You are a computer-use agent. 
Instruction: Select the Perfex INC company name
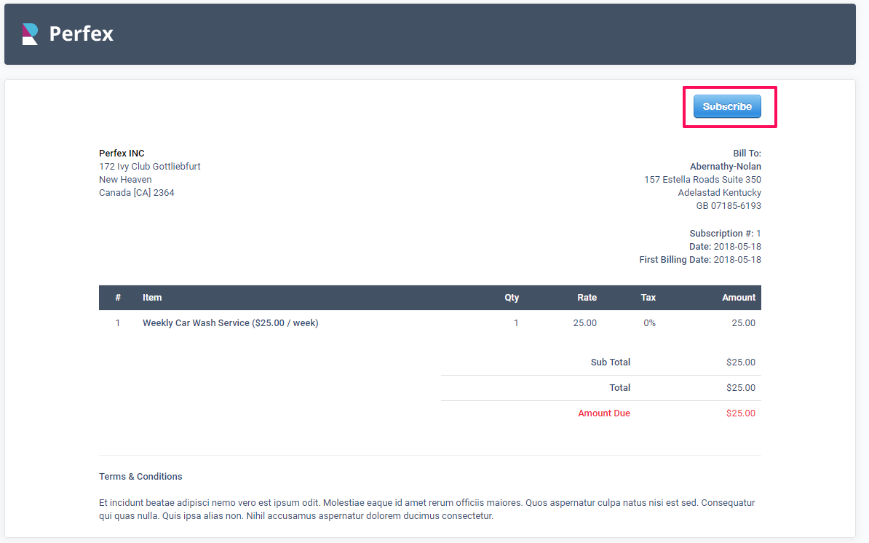pyautogui.click(x=122, y=154)
